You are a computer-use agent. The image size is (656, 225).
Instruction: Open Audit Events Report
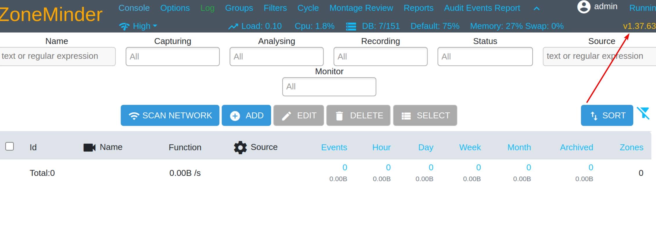482,8
